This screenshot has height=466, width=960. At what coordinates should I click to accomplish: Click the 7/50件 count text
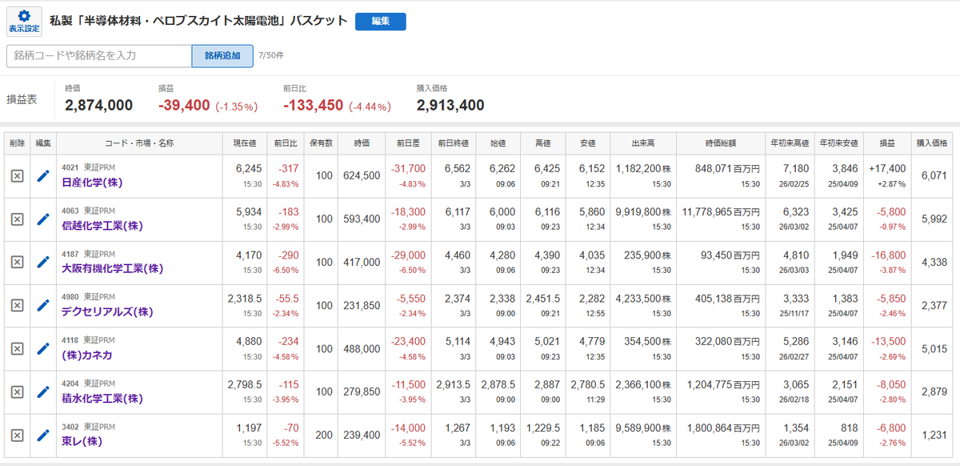[271, 56]
